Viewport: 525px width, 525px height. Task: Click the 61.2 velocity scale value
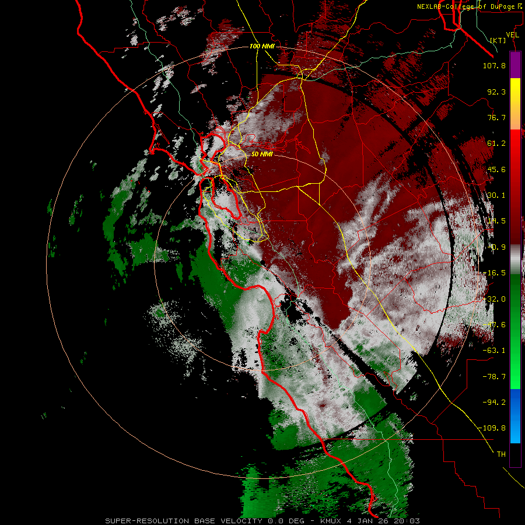[496, 143]
